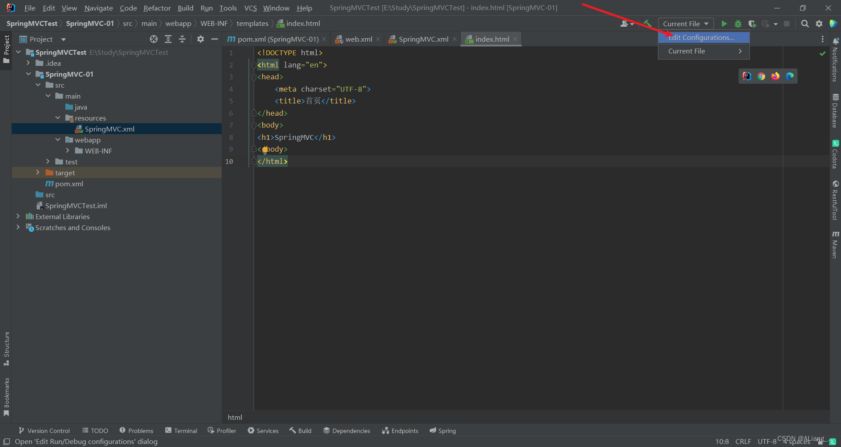Open page in Firefox browser icon
The image size is (841, 447).
pos(775,76)
